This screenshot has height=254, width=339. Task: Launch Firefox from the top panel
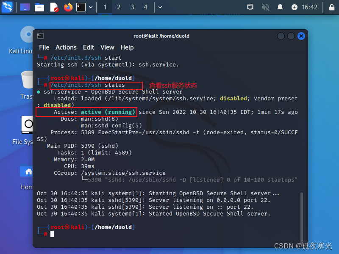pyautogui.click(x=68, y=7)
